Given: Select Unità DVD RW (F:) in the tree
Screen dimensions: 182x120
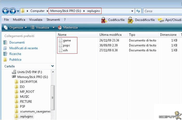Looking at the screenshot, I should pyautogui.click(x=30, y=72).
